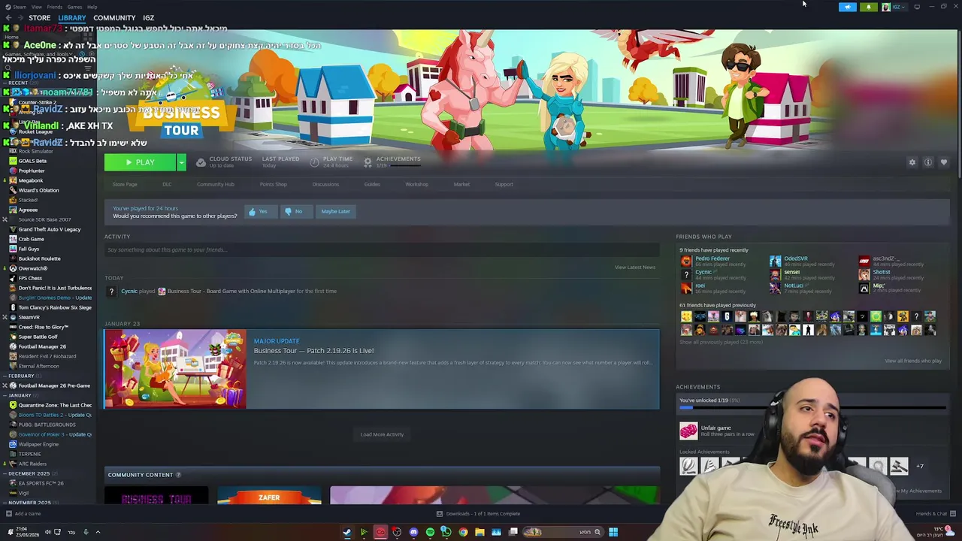The image size is (962, 541).
Task: Open Discord from the taskbar
Action: (x=413, y=532)
